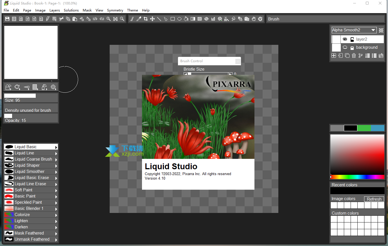
Task: Select the Paint Bucket fill tool
Action: click(x=186, y=19)
